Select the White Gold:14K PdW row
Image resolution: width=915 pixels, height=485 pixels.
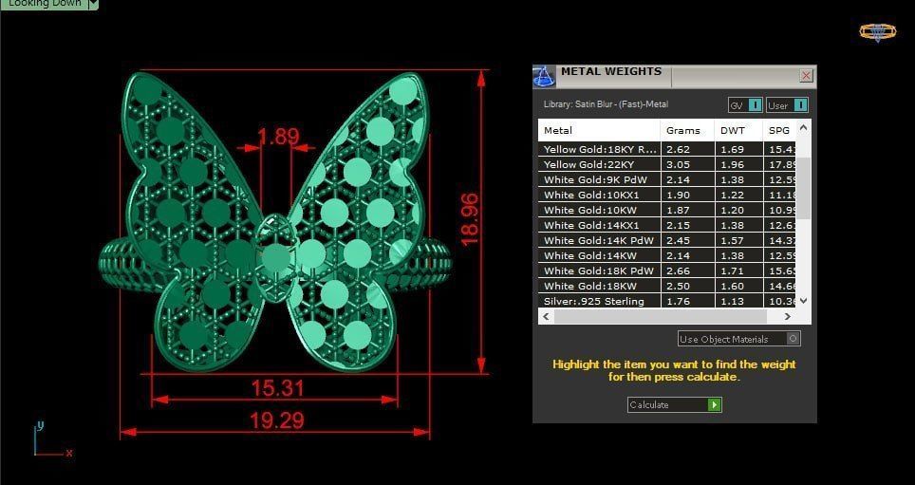click(667, 240)
